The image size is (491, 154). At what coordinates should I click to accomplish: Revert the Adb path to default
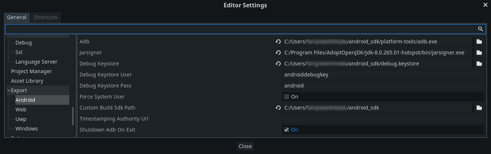[x=278, y=42]
